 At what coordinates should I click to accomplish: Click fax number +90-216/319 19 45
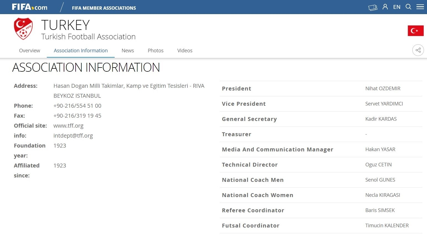click(77, 116)
